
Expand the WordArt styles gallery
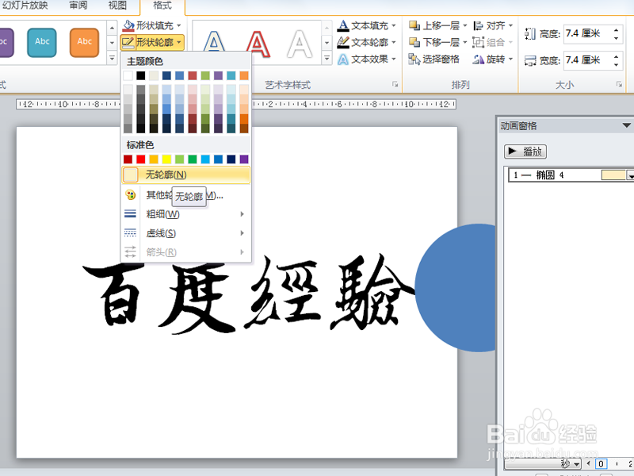[x=327, y=59]
